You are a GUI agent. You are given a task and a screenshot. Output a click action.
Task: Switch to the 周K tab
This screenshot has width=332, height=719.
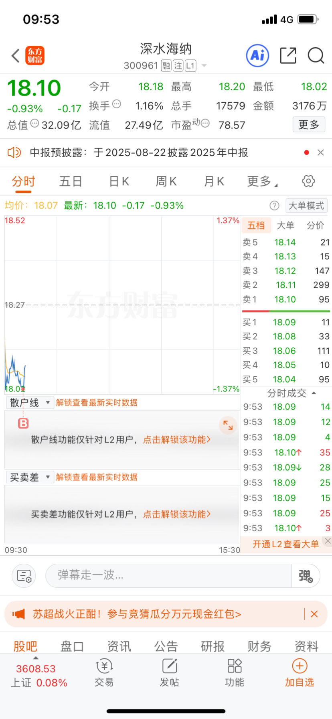[x=166, y=181]
